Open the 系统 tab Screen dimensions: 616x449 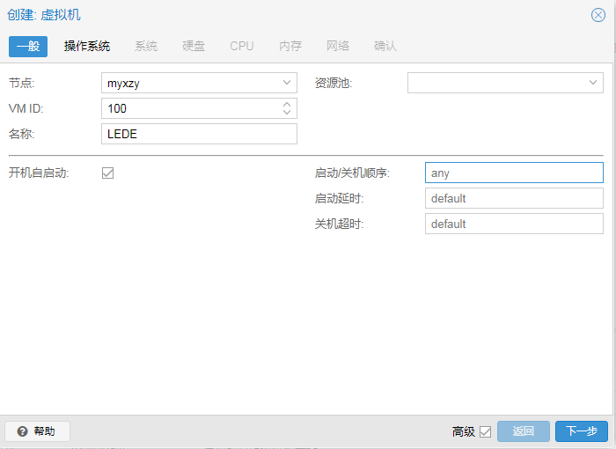(146, 46)
